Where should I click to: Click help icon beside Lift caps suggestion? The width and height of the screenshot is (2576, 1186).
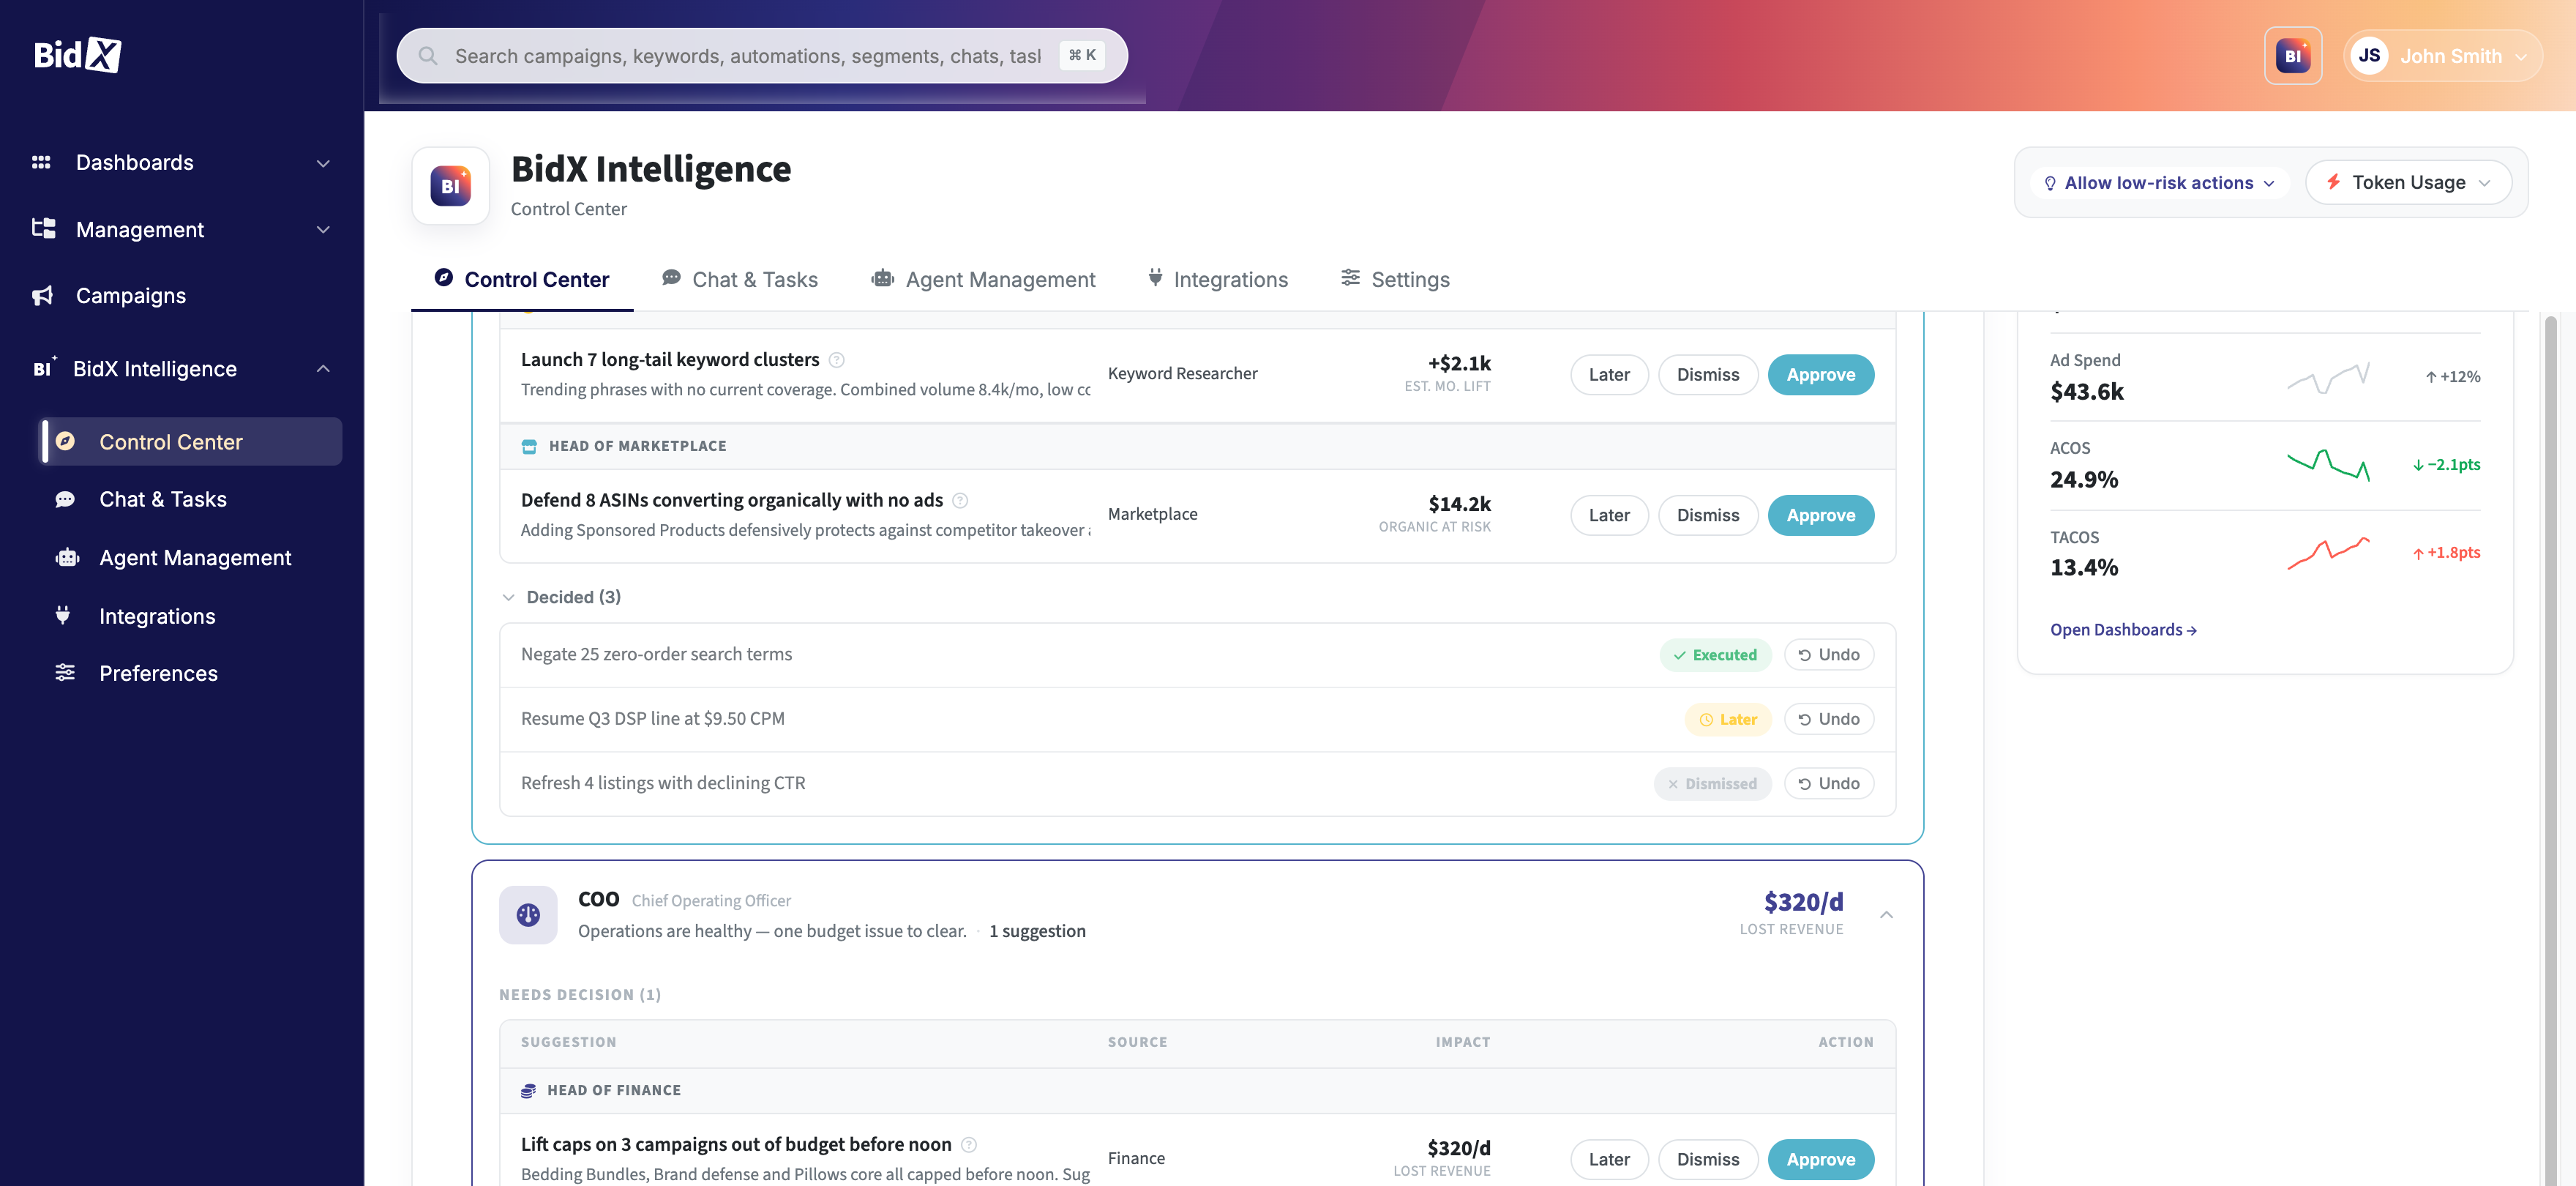click(x=969, y=1145)
